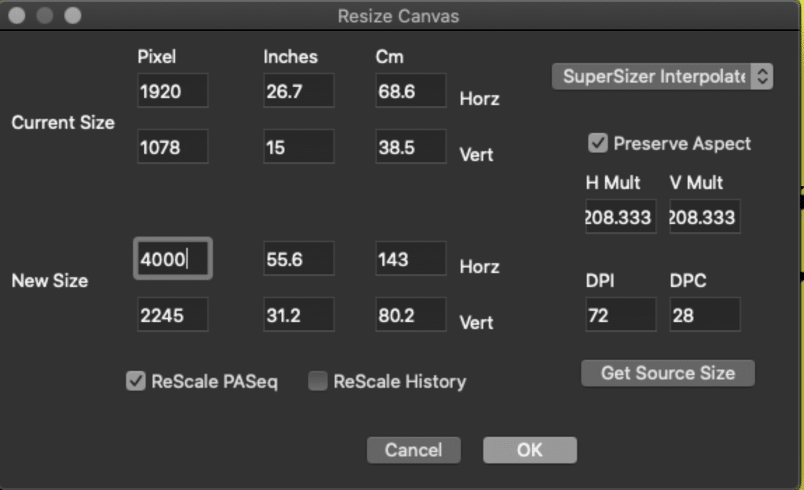Select the DPI field showing 72
Screen dimensions: 804x490
[621, 315]
